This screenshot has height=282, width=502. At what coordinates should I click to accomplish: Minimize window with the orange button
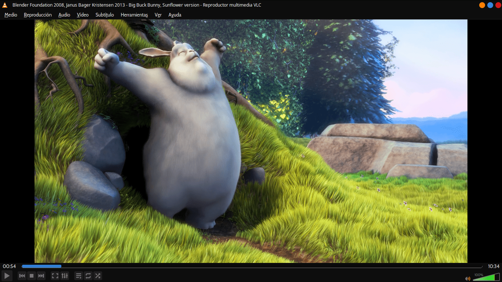click(482, 5)
